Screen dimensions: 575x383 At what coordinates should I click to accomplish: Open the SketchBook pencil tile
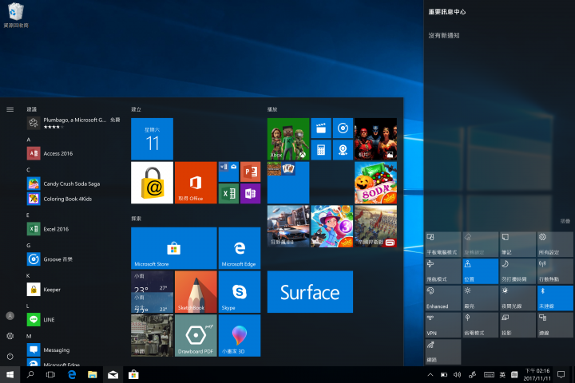tap(196, 292)
